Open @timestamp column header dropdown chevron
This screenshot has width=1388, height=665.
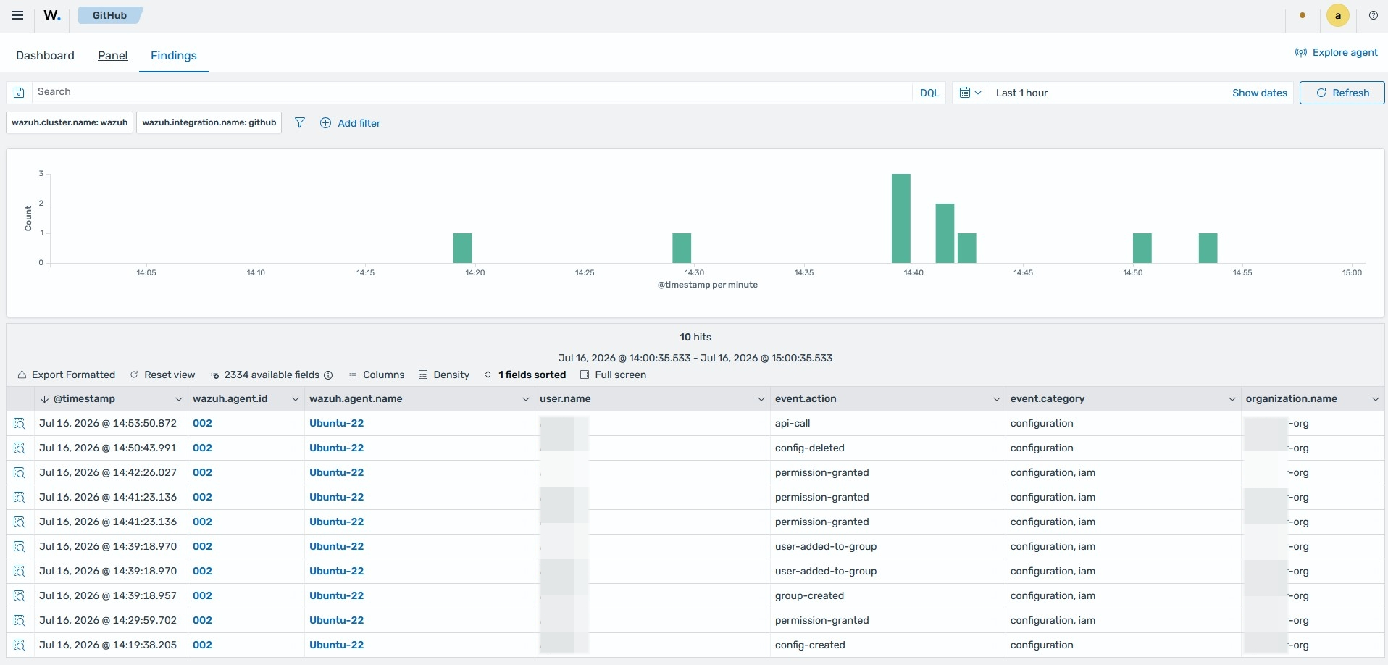click(x=179, y=399)
